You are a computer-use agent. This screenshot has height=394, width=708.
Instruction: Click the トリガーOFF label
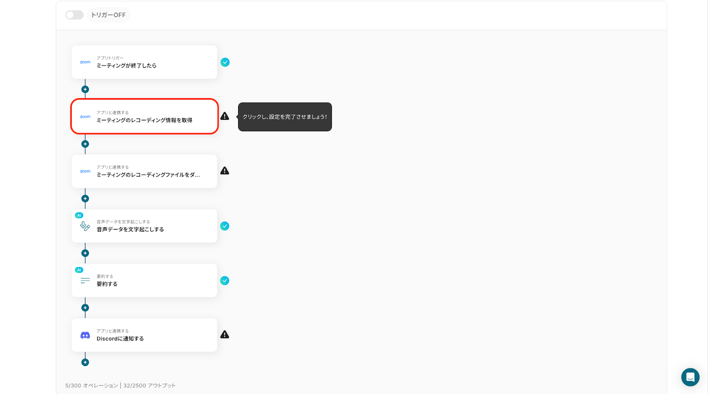[x=108, y=15]
